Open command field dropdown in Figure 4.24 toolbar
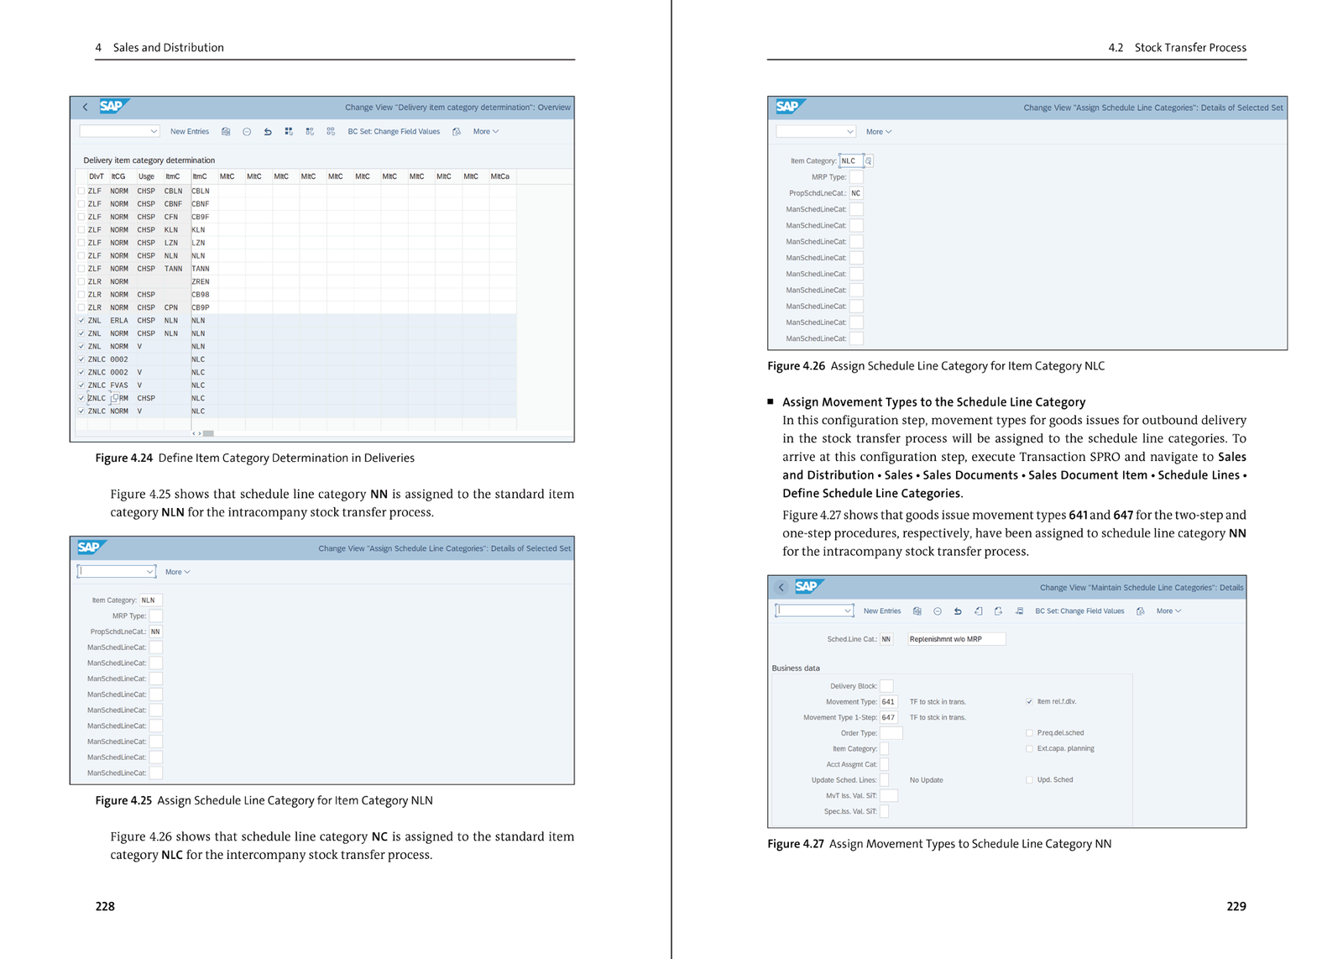The height and width of the screenshot is (959, 1343). tap(154, 132)
